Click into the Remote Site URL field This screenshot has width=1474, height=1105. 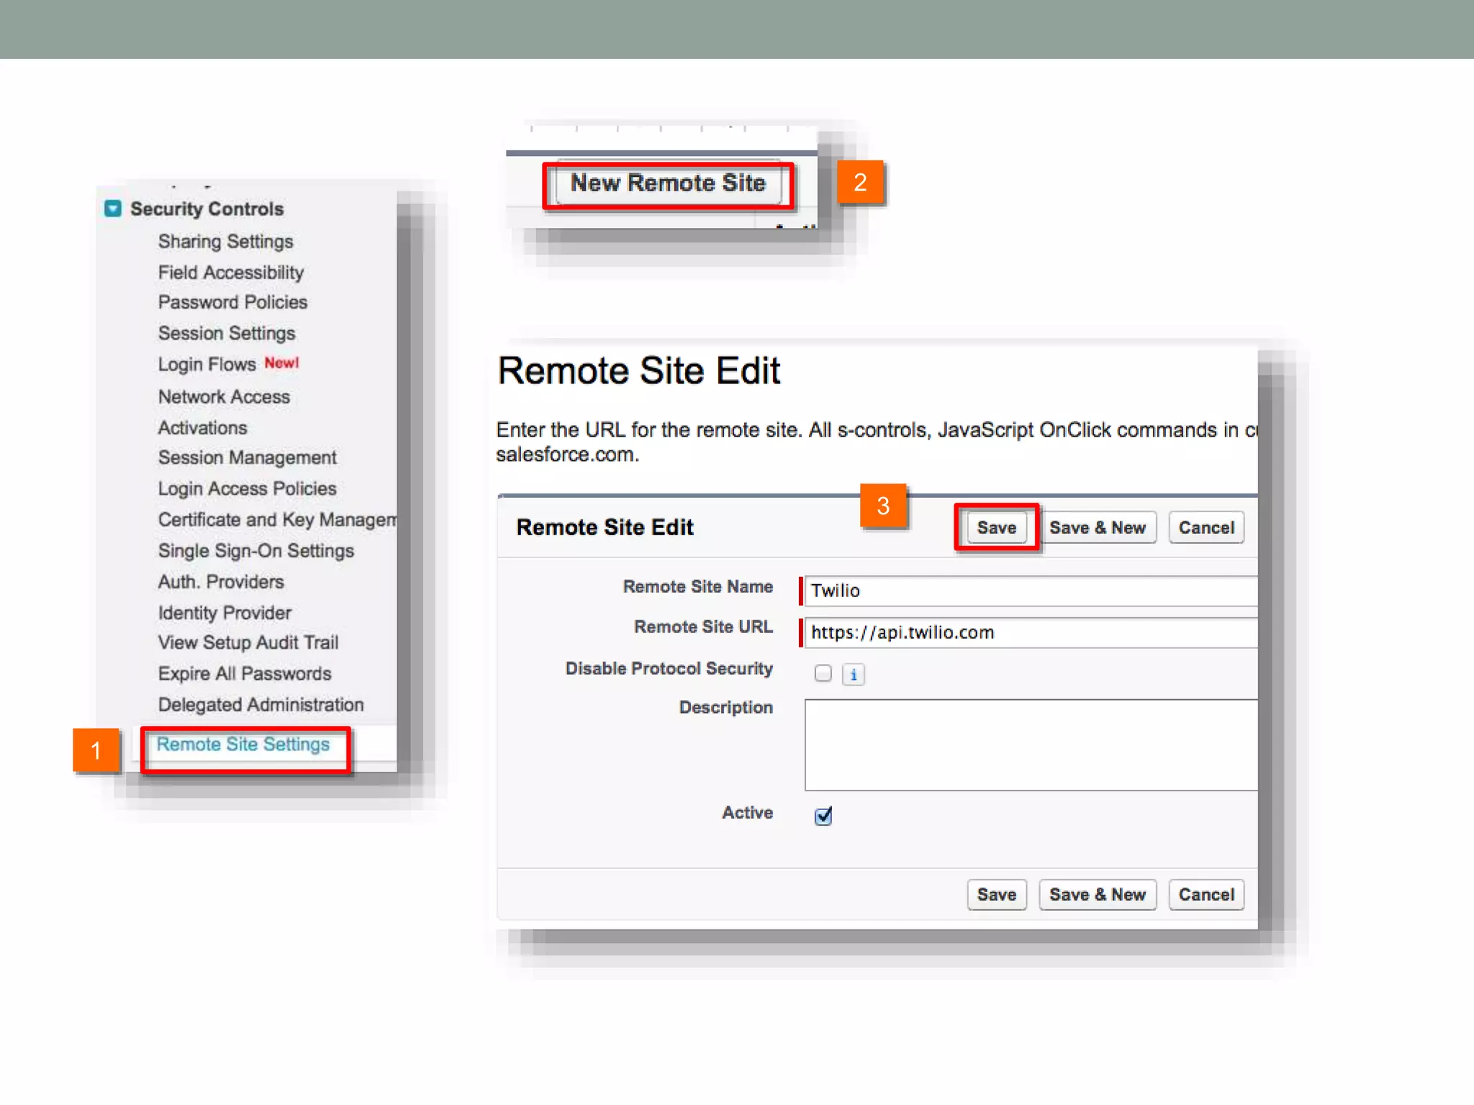(1029, 632)
